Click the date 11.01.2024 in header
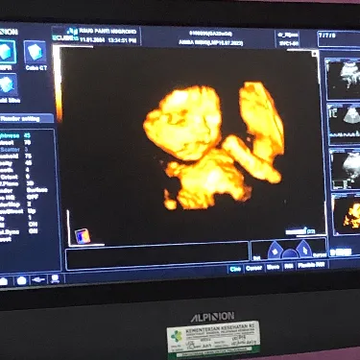360x360 pixels. [x=91, y=40]
